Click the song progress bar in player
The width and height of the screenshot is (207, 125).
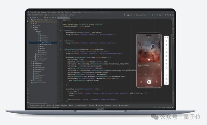pos(149,77)
